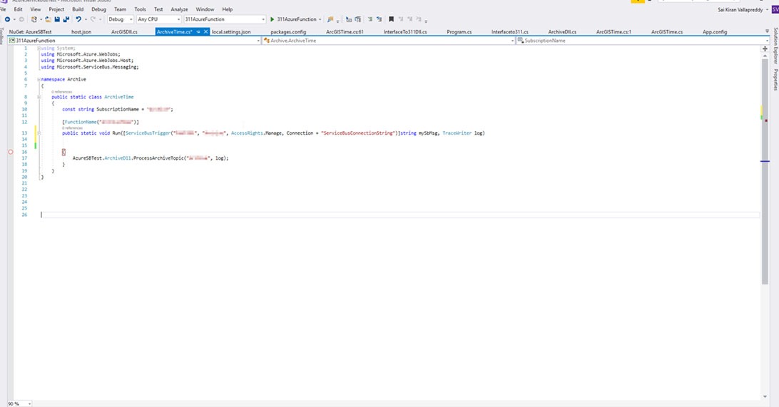The height and width of the screenshot is (407, 779).
Task: Switch to the packages.config tab
Action: [x=288, y=32]
